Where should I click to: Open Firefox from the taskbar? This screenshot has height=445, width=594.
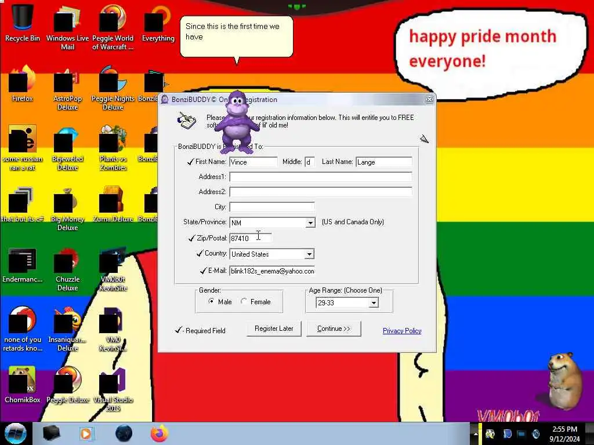tap(160, 433)
